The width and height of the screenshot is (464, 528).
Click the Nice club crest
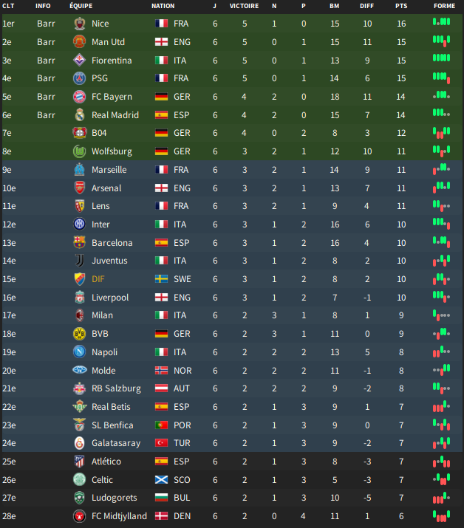point(80,24)
